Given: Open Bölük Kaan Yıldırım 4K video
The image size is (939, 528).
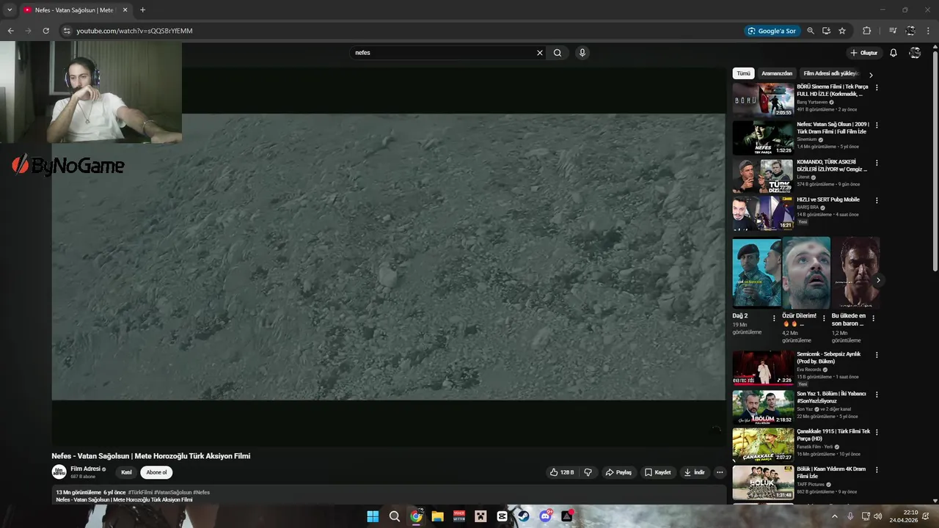Looking at the screenshot, I should click(x=763, y=483).
